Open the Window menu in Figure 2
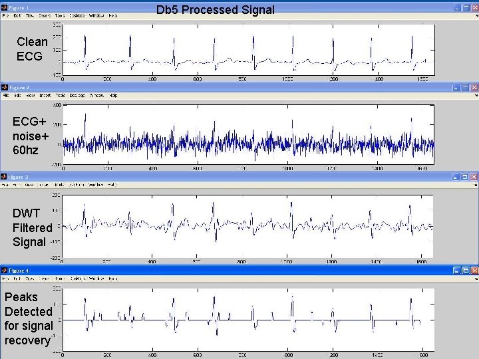Image resolution: width=479 pixels, height=359 pixels. click(96, 95)
